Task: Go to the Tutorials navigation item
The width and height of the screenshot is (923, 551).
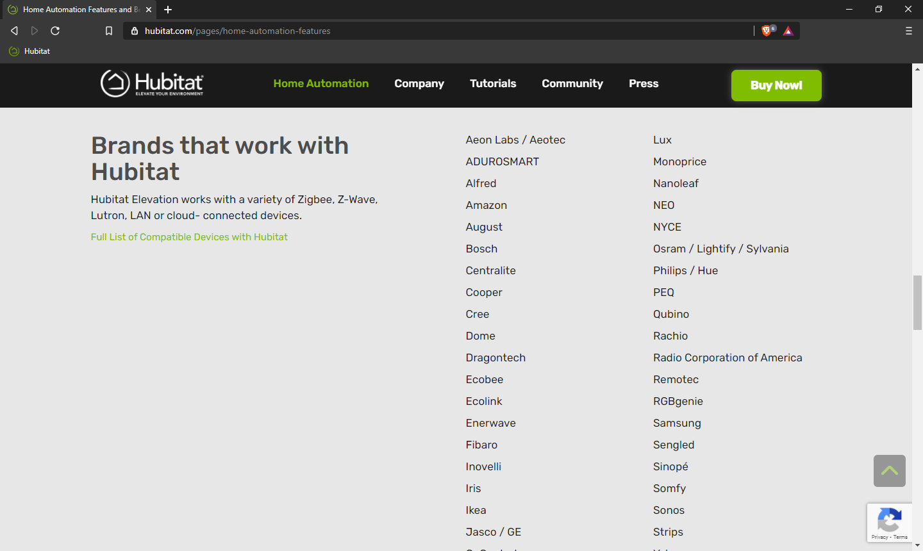Action: click(x=493, y=84)
